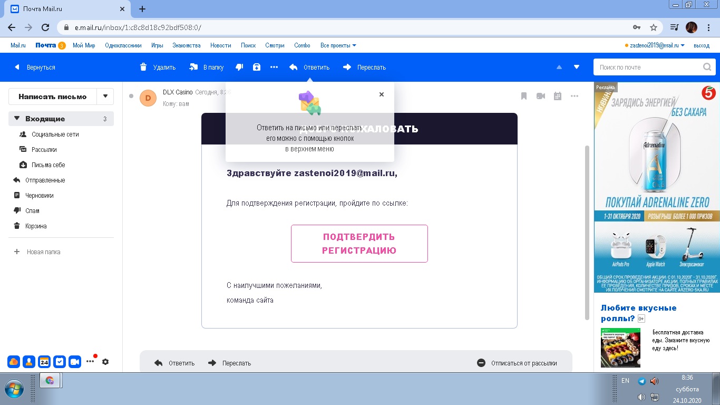This screenshot has width=720, height=405.
Task: Select the Почта Mail.ru browser tab
Action: (69, 9)
